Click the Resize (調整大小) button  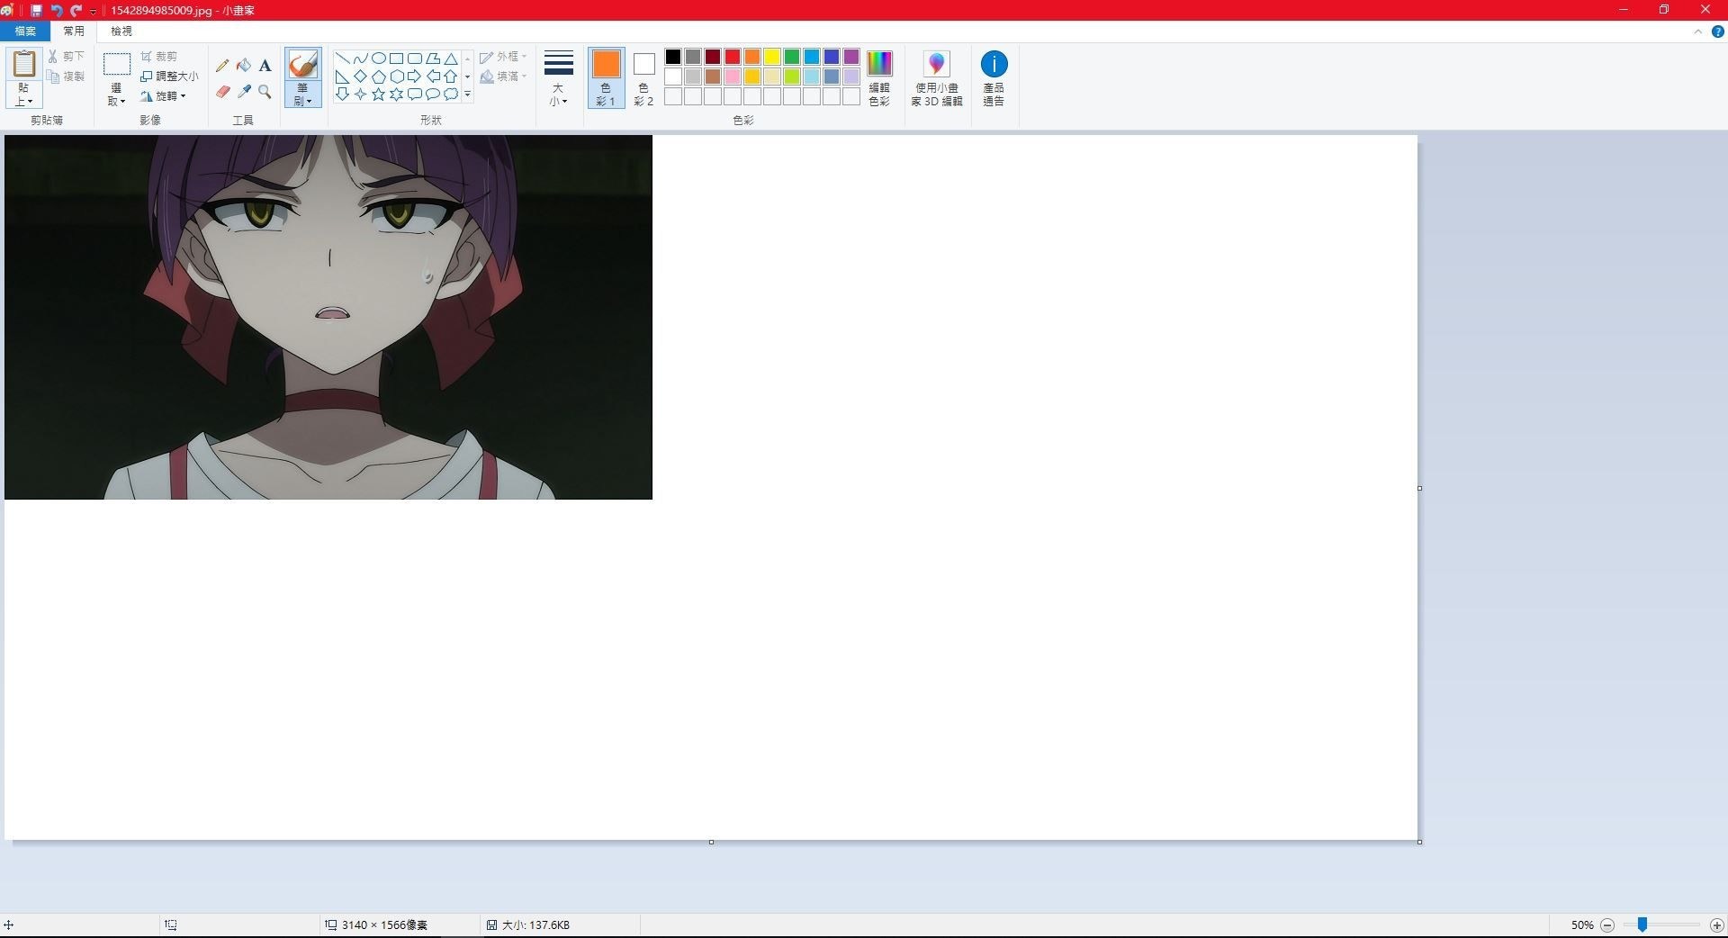(169, 77)
